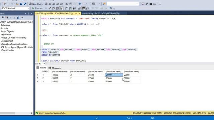Switch to the ~vs68D4.sql tab
The height and width of the screenshot is (120, 214).
click(x=101, y=13)
